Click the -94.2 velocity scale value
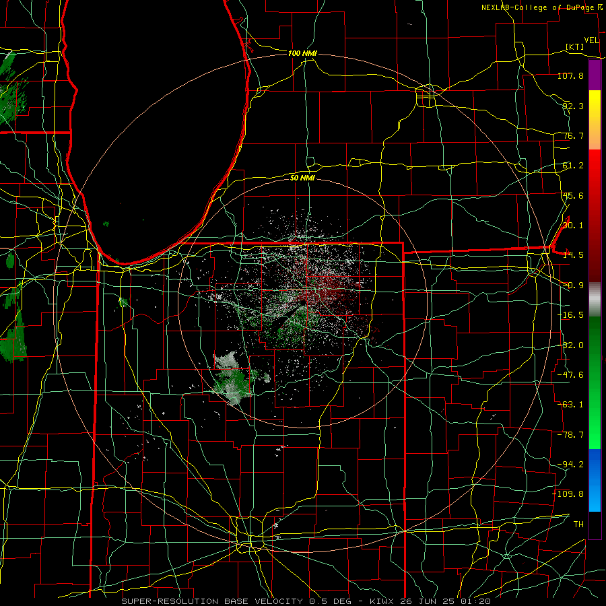The image size is (606, 606). pos(570,465)
